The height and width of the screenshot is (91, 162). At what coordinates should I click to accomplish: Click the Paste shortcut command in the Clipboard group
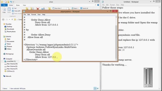pyautogui.click(x=17, y=13)
